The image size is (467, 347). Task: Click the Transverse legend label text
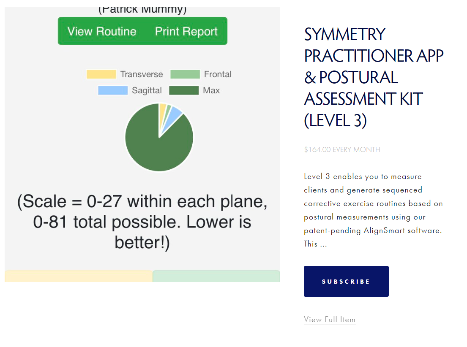tap(141, 74)
